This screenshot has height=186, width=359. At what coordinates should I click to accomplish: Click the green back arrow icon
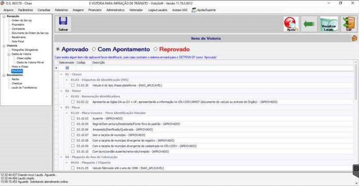tap(309, 24)
